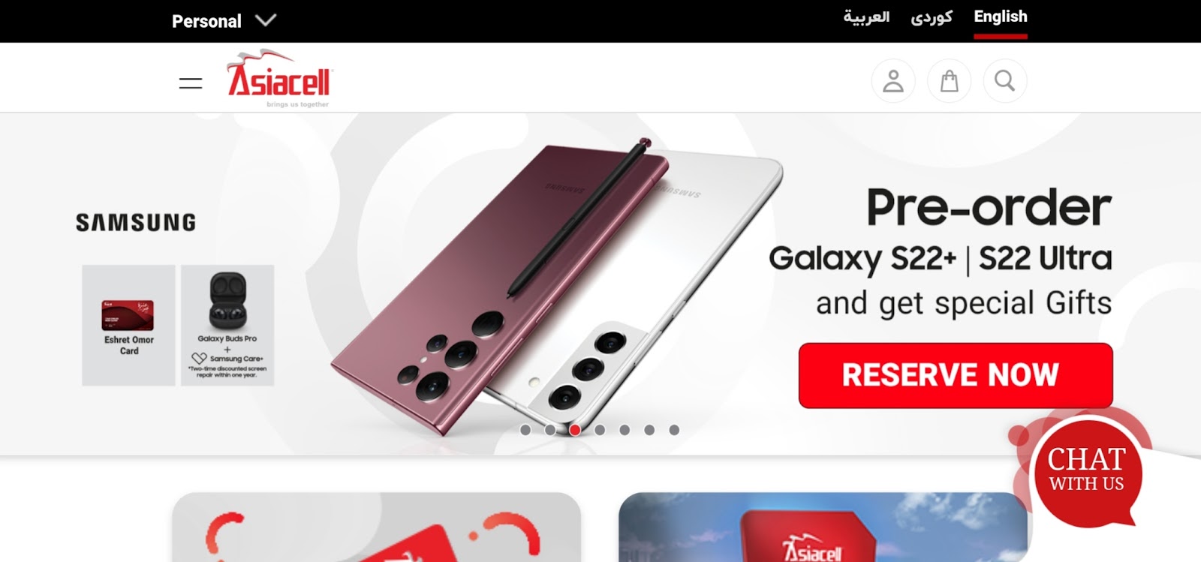Viewport: 1201px width, 562px height.
Task: Switch language to Arabic
Action: [x=866, y=17]
